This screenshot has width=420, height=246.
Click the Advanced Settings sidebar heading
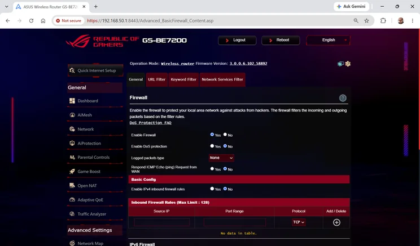pos(95,230)
